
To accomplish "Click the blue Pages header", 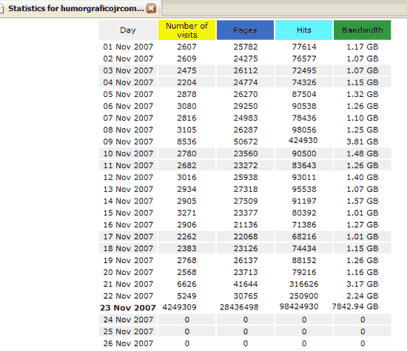I will [245, 30].
